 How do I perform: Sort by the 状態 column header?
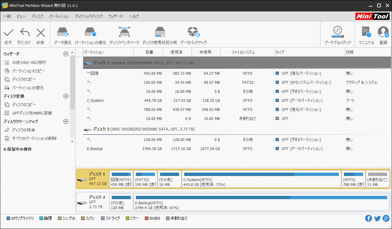pos(368,52)
